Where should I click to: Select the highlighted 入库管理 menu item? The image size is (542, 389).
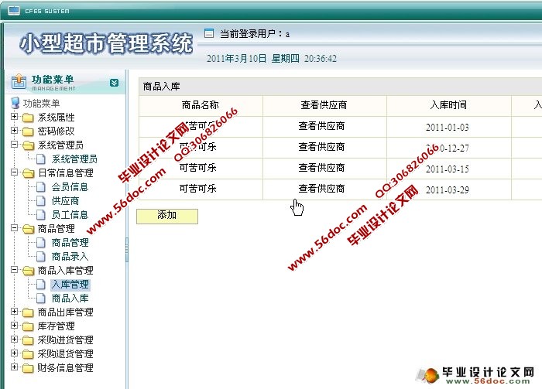(x=70, y=285)
